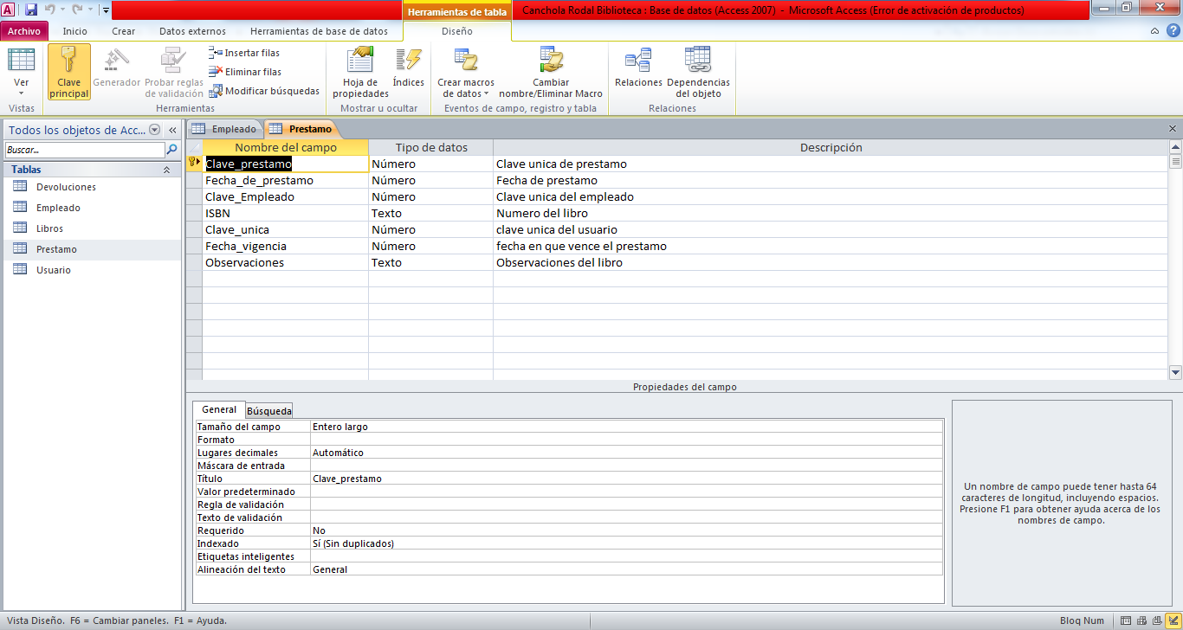Screen dimensions: 1183x630
Task: Click the Buscar search box
Action: 84,150
